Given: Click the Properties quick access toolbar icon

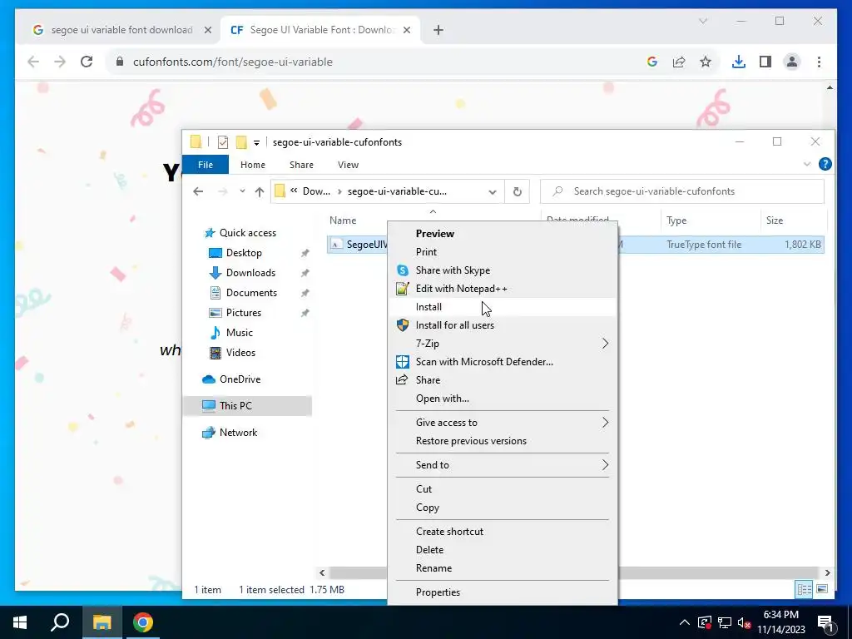Looking at the screenshot, I should click(223, 142).
